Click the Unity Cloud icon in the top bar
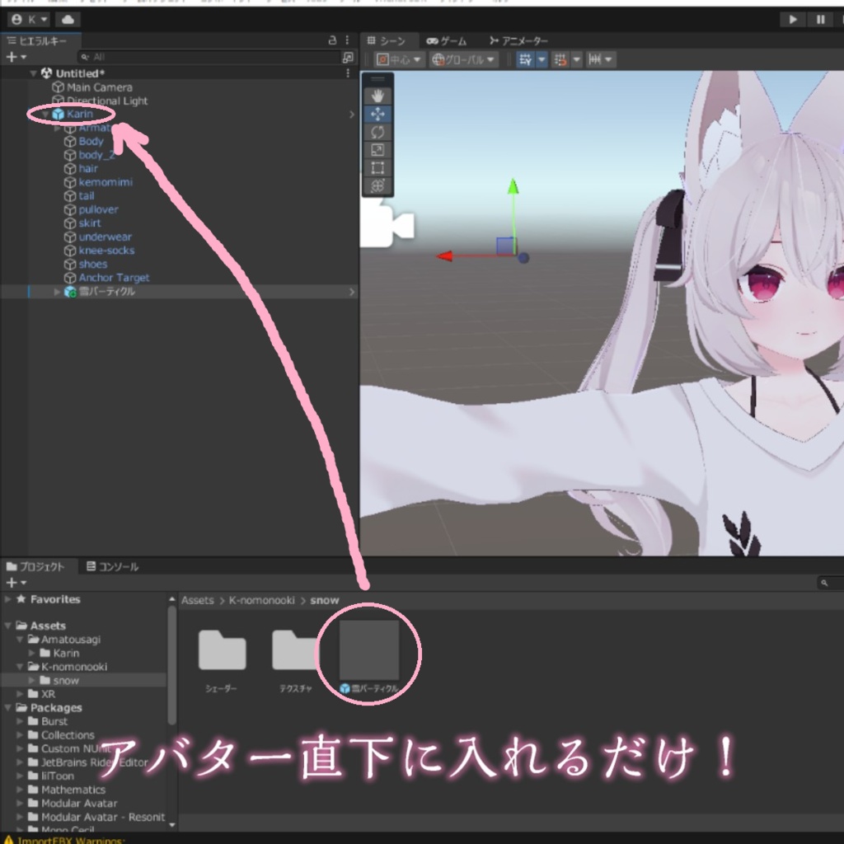Viewport: 844px width, 844px height. (x=67, y=20)
